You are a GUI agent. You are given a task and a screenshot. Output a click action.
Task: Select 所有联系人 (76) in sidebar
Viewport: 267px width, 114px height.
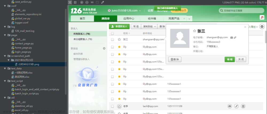click(x=88, y=34)
